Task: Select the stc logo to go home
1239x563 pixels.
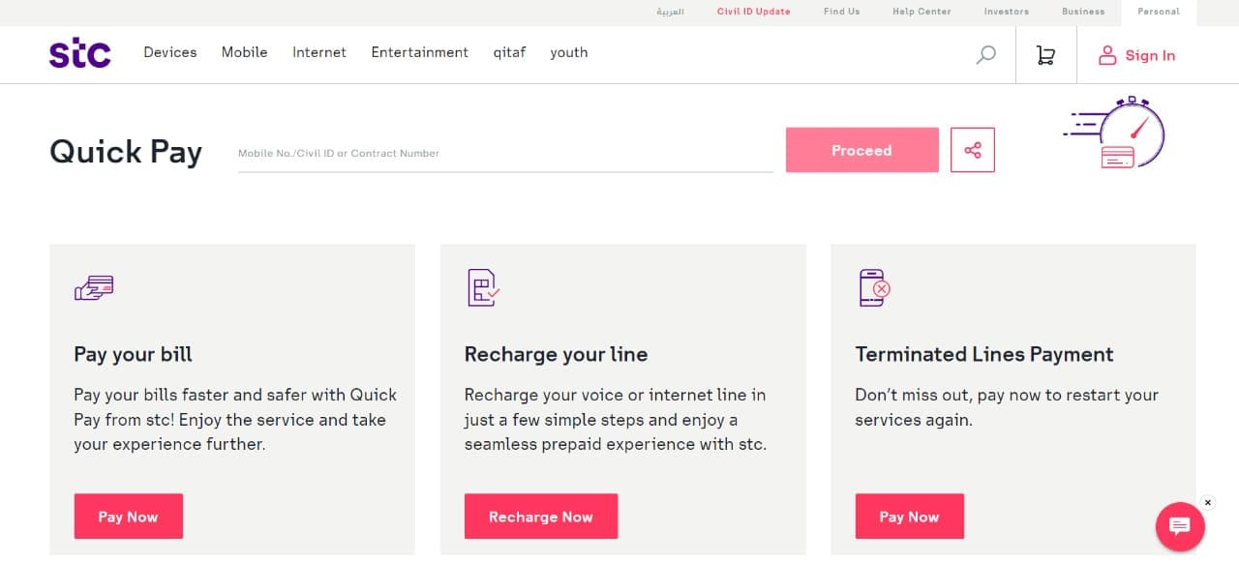Action: pos(79,52)
